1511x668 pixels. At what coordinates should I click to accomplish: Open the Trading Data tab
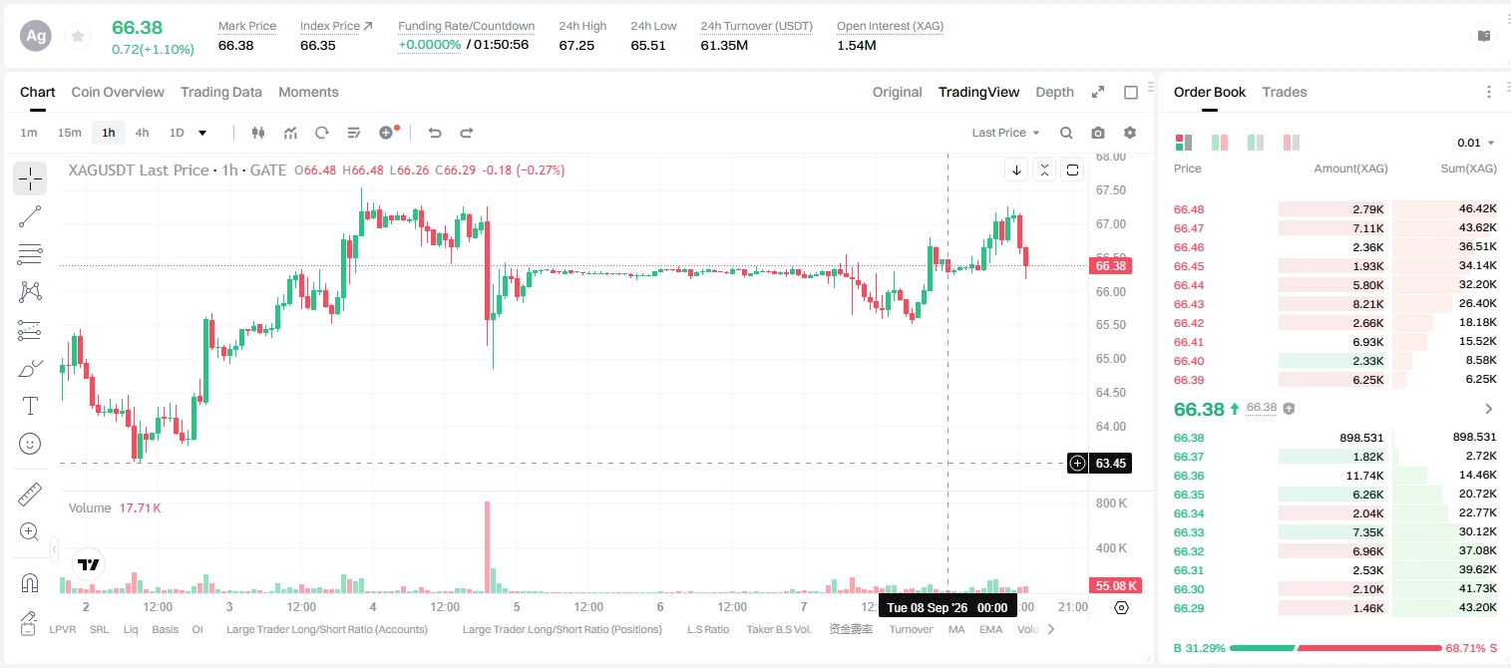221,92
